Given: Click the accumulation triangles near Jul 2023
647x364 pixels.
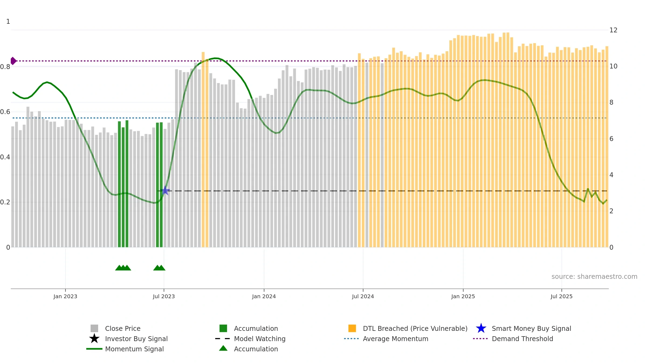Looking at the screenshot, I should tap(159, 267).
